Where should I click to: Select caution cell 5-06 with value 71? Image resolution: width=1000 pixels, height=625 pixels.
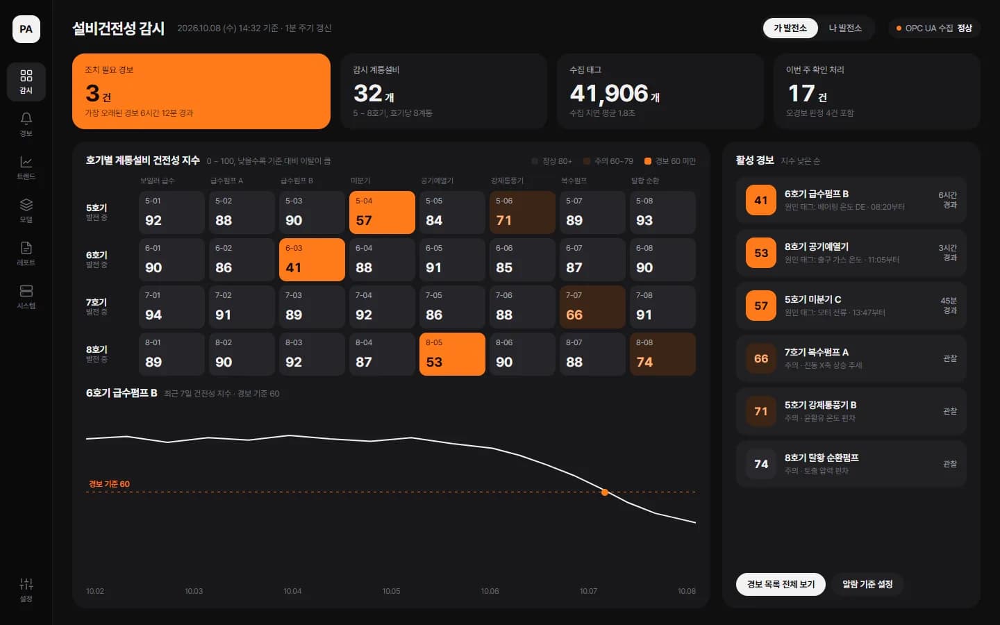pyautogui.click(x=522, y=212)
